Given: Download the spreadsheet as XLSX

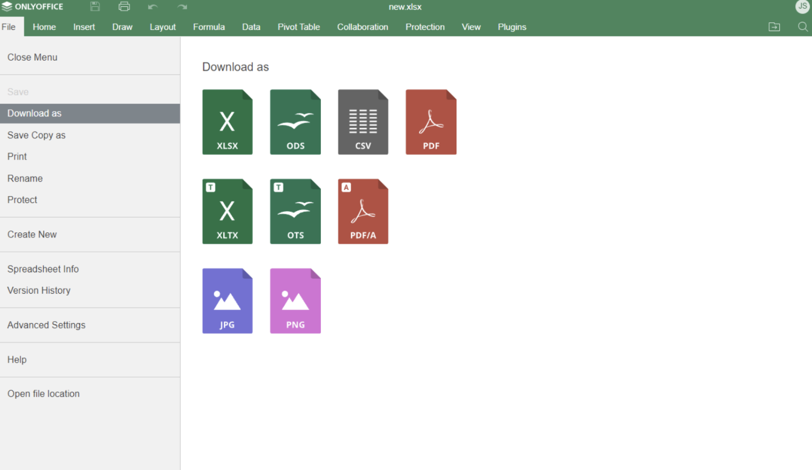Looking at the screenshot, I should coord(227,122).
